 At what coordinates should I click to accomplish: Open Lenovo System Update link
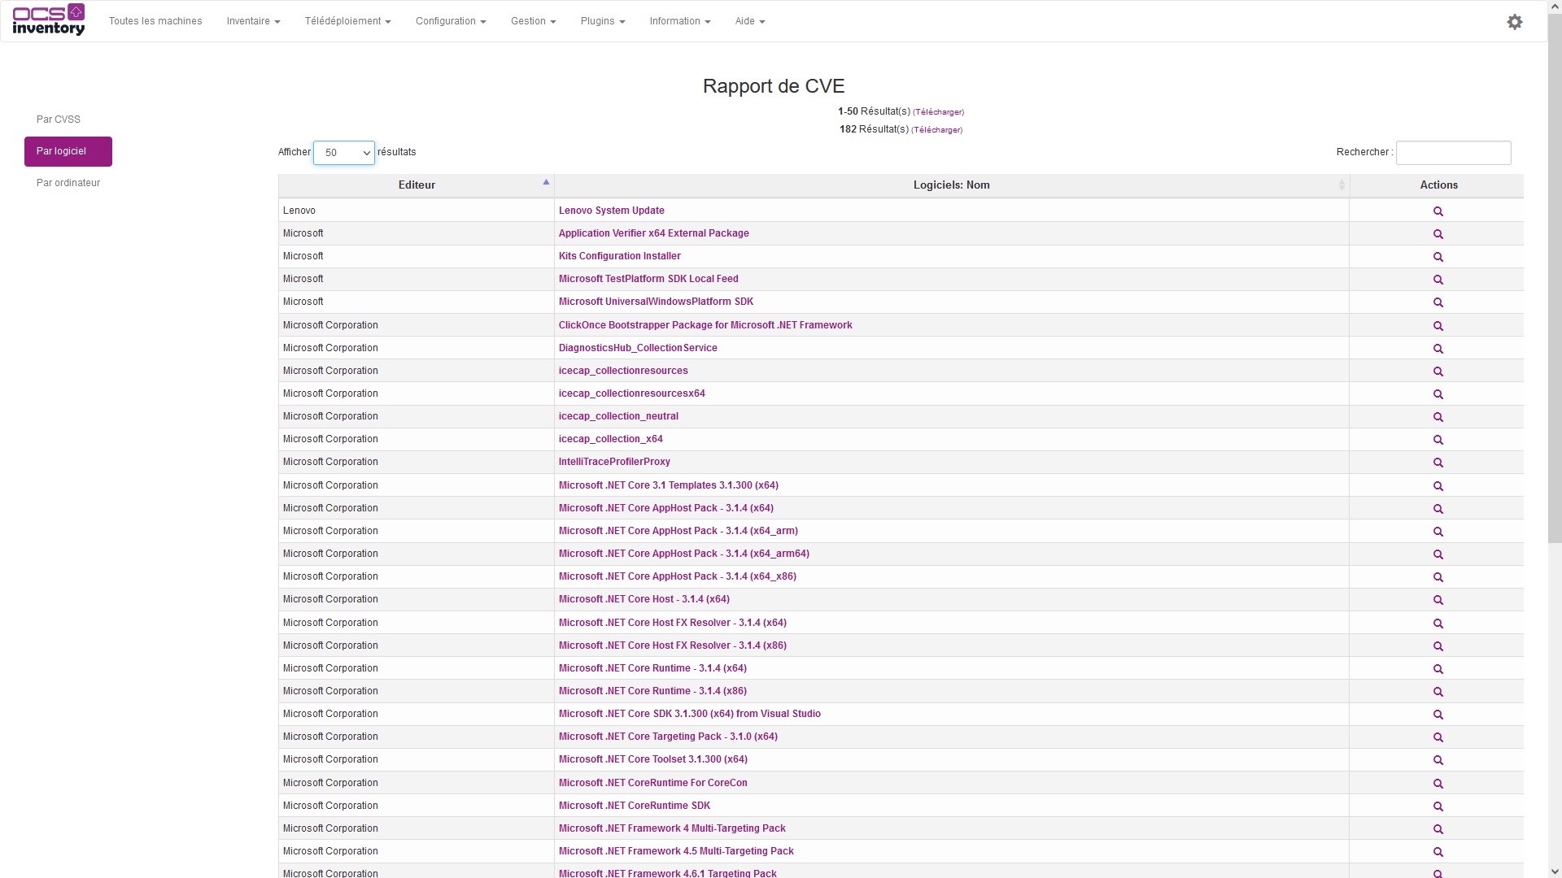[x=611, y=211]
